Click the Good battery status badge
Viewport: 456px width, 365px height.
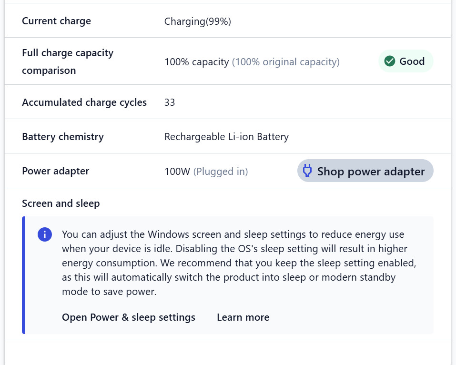pyautogui.click(x=405, y=61)
